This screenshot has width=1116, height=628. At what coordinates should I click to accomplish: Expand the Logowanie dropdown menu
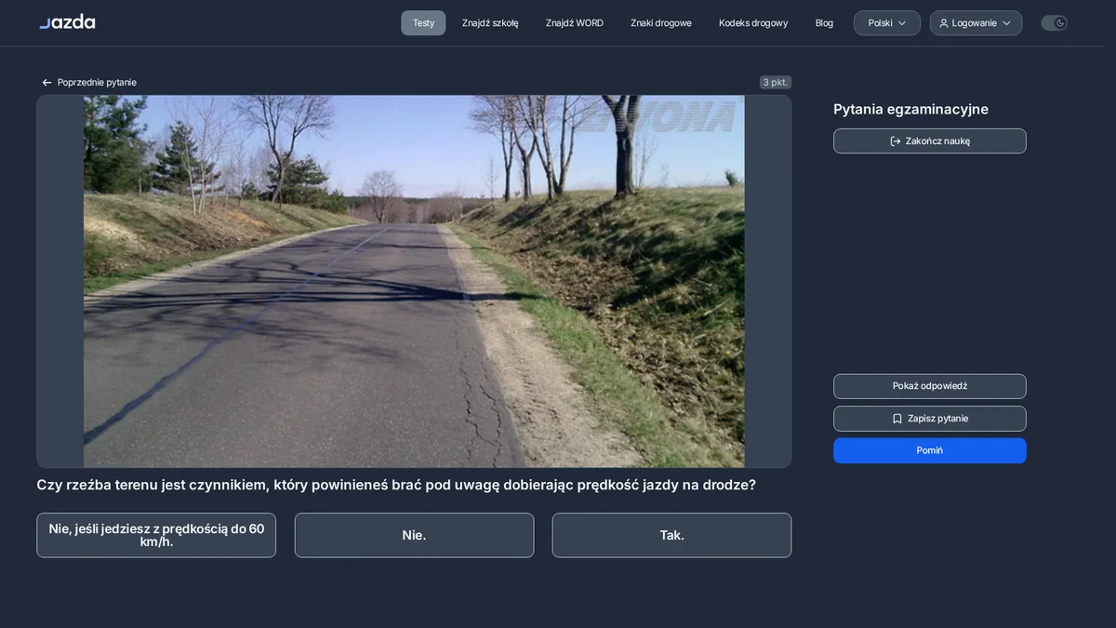point(976,23)
